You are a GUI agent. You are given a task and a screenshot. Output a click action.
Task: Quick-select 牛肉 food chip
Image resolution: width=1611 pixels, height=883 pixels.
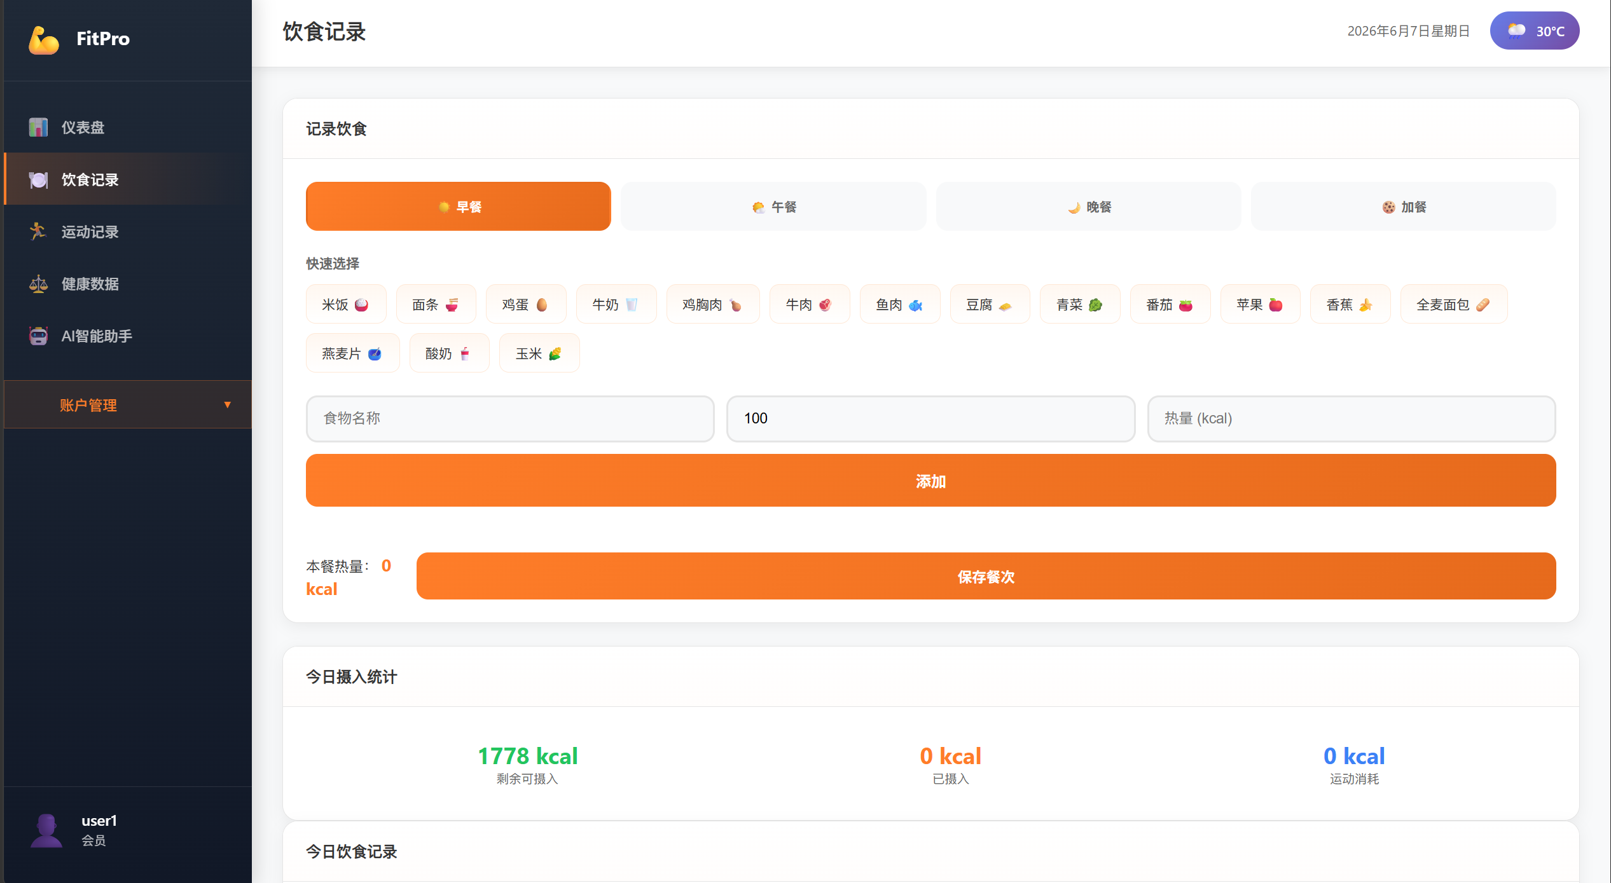[x=810, y=305]
